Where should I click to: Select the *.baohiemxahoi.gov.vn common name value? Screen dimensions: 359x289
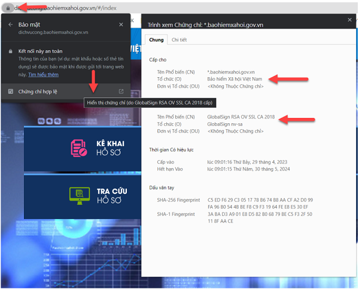click(x=231, y=72)
